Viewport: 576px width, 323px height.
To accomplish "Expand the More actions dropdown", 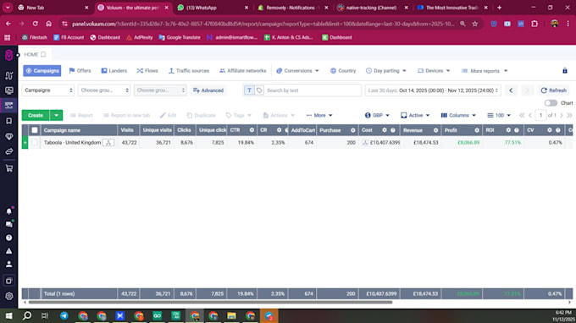I will pyautogui.click(x=319, y=115).
